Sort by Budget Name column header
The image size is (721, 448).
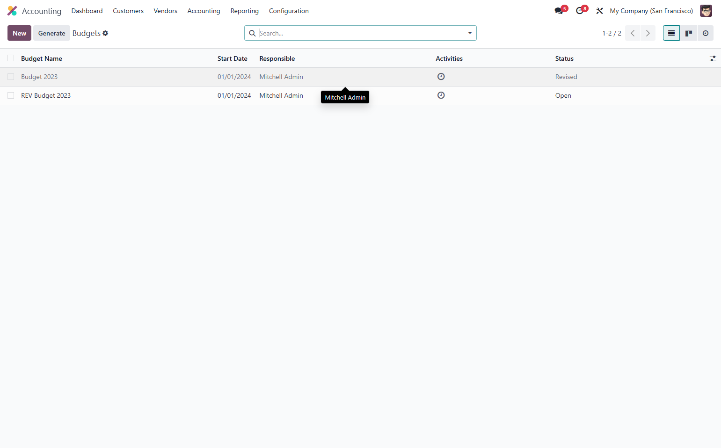[x=42, y=58]
